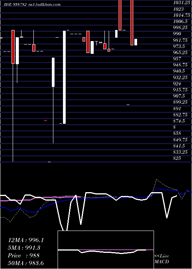Click the 965.25 price axis label
Screen dimensions: 192x269
click(x=180, y=53)
